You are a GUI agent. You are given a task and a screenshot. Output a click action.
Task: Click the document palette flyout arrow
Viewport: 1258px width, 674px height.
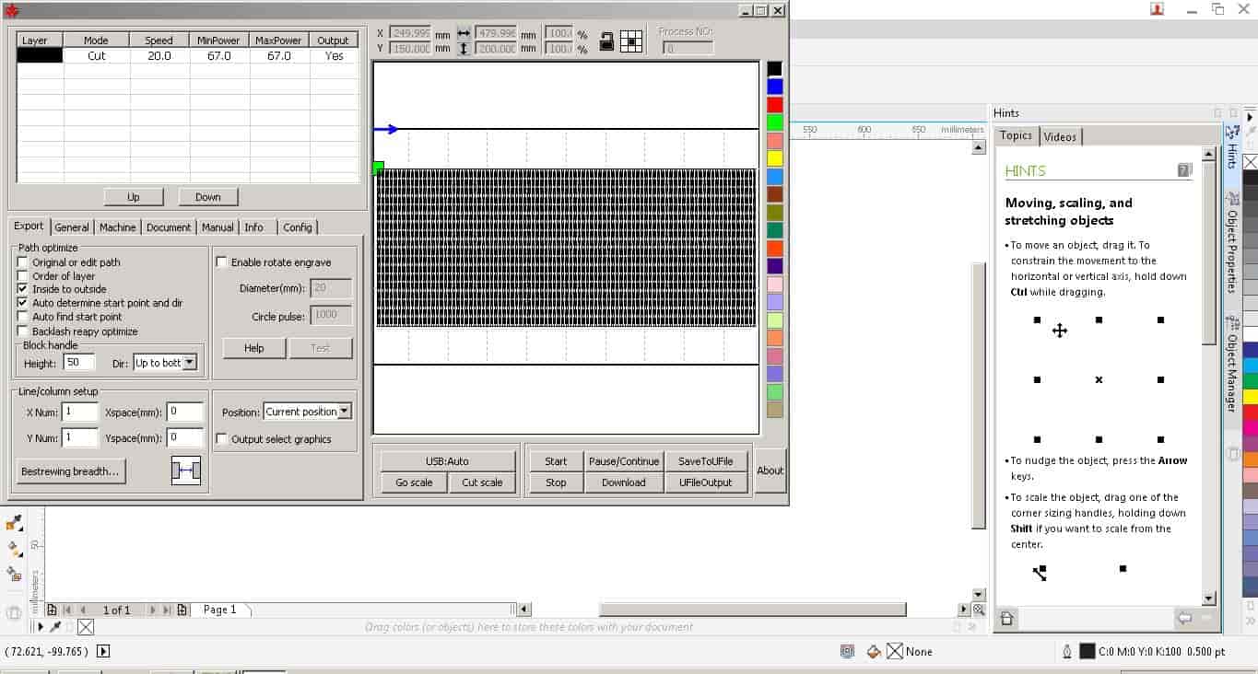coord(40,627)
